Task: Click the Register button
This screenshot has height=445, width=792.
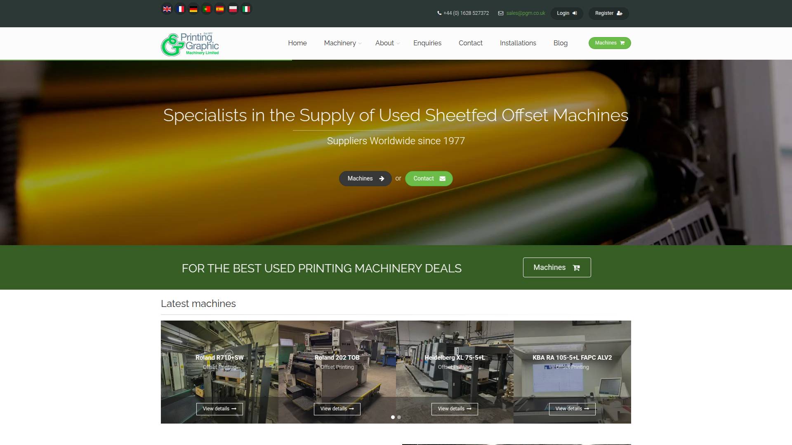Action: [x=608, y=13]
